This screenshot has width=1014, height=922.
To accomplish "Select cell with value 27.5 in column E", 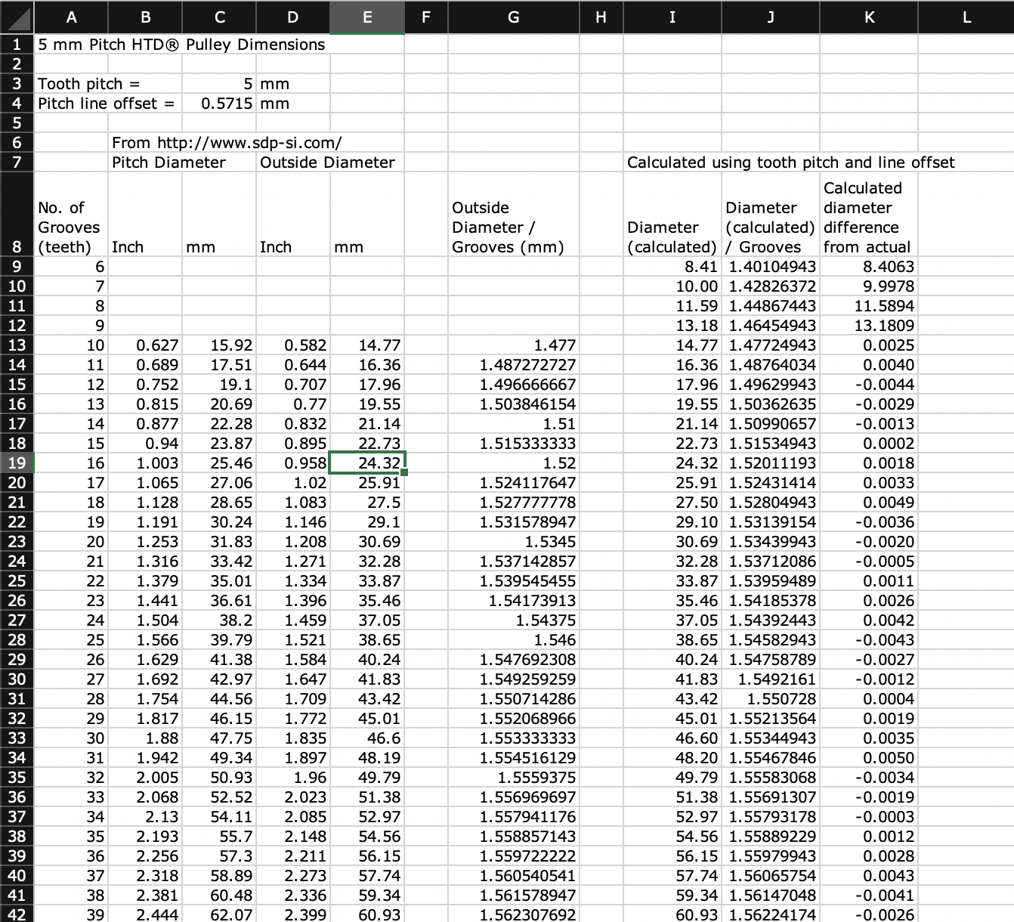I will 367,502.
